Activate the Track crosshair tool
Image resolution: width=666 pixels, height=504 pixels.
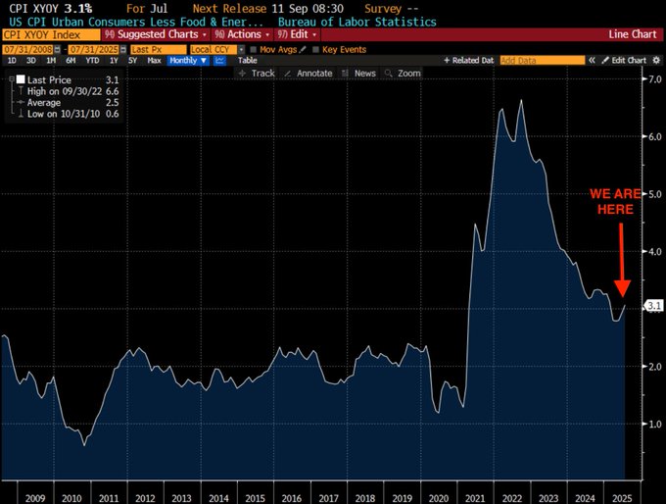pyautogui.click(x=257, y=74)
